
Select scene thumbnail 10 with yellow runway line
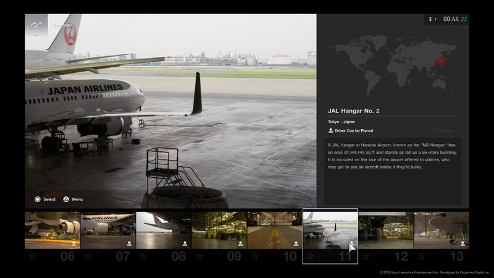tap(274, 230)
